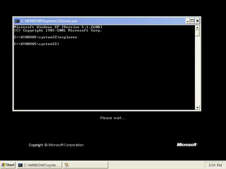Click the 3:01 PM taskbar clock
226x169 pixels.
coord(215,165)
